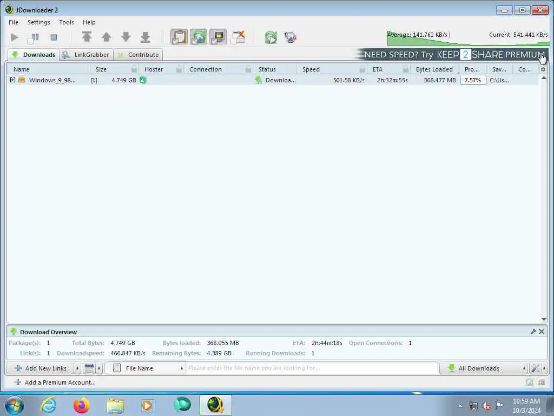
Task: Click Add a Premium Account link
Action: pos(55,382)
